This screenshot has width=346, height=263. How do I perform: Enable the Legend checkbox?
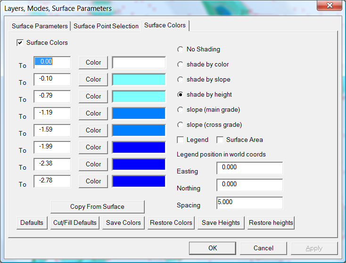coord(181,140)
